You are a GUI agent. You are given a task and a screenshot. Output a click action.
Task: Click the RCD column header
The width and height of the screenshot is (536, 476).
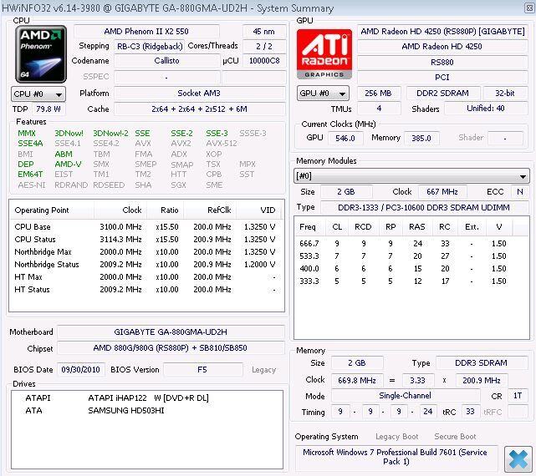[363, 227]
